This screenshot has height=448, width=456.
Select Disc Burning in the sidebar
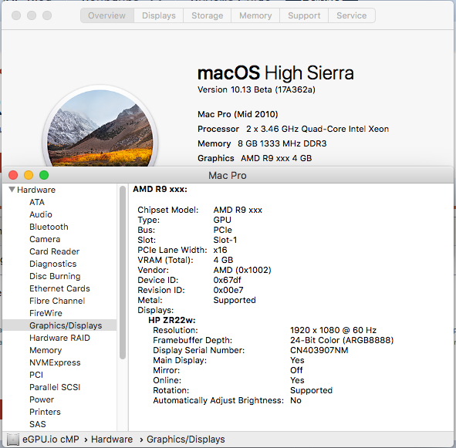pyautogui.click(x=55, y=276)
